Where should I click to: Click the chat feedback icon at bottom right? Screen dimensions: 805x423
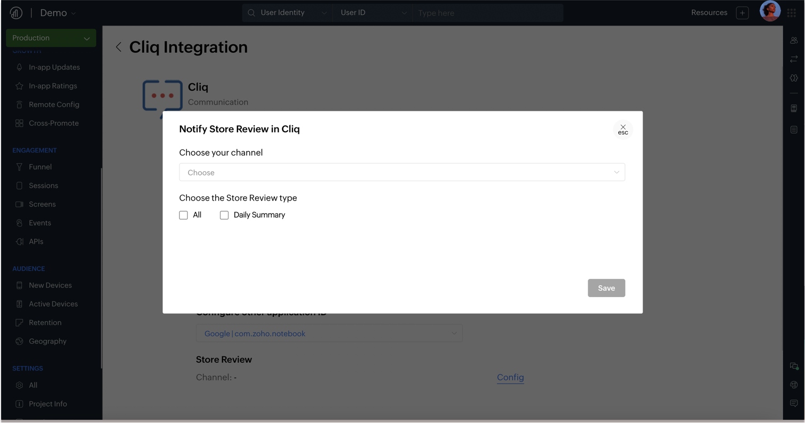click(794, 403)
